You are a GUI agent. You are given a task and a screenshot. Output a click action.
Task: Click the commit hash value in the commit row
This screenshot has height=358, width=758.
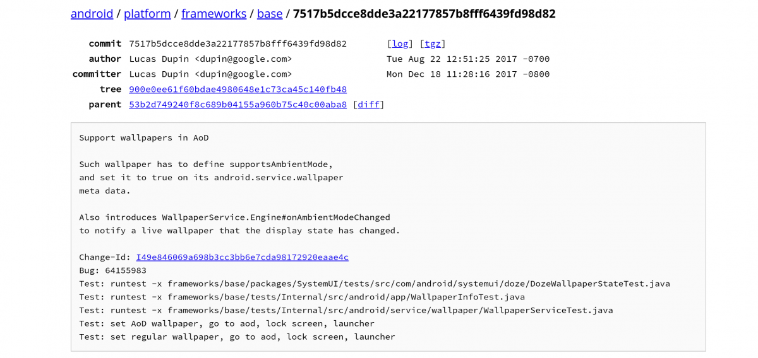pos(238,43)
